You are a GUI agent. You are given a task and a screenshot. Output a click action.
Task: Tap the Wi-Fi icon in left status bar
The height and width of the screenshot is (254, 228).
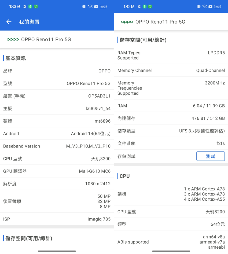90,7
